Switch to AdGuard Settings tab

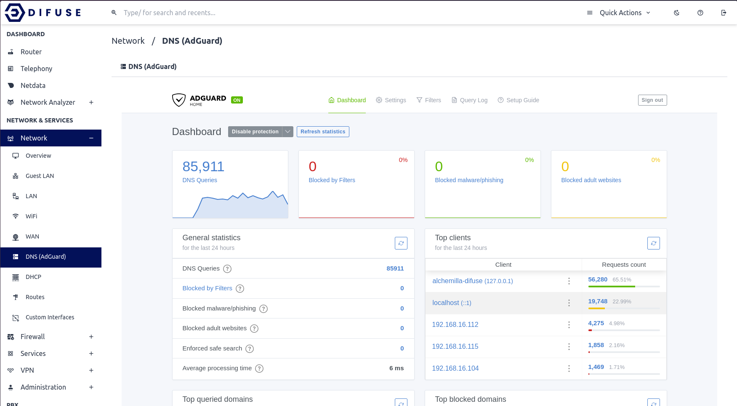click(391, 100)
